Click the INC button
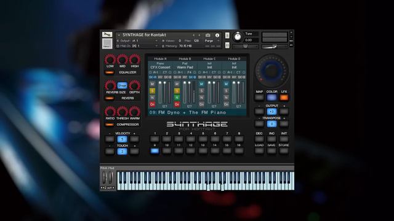The image size is (394, 221). [x=271, y=139]
